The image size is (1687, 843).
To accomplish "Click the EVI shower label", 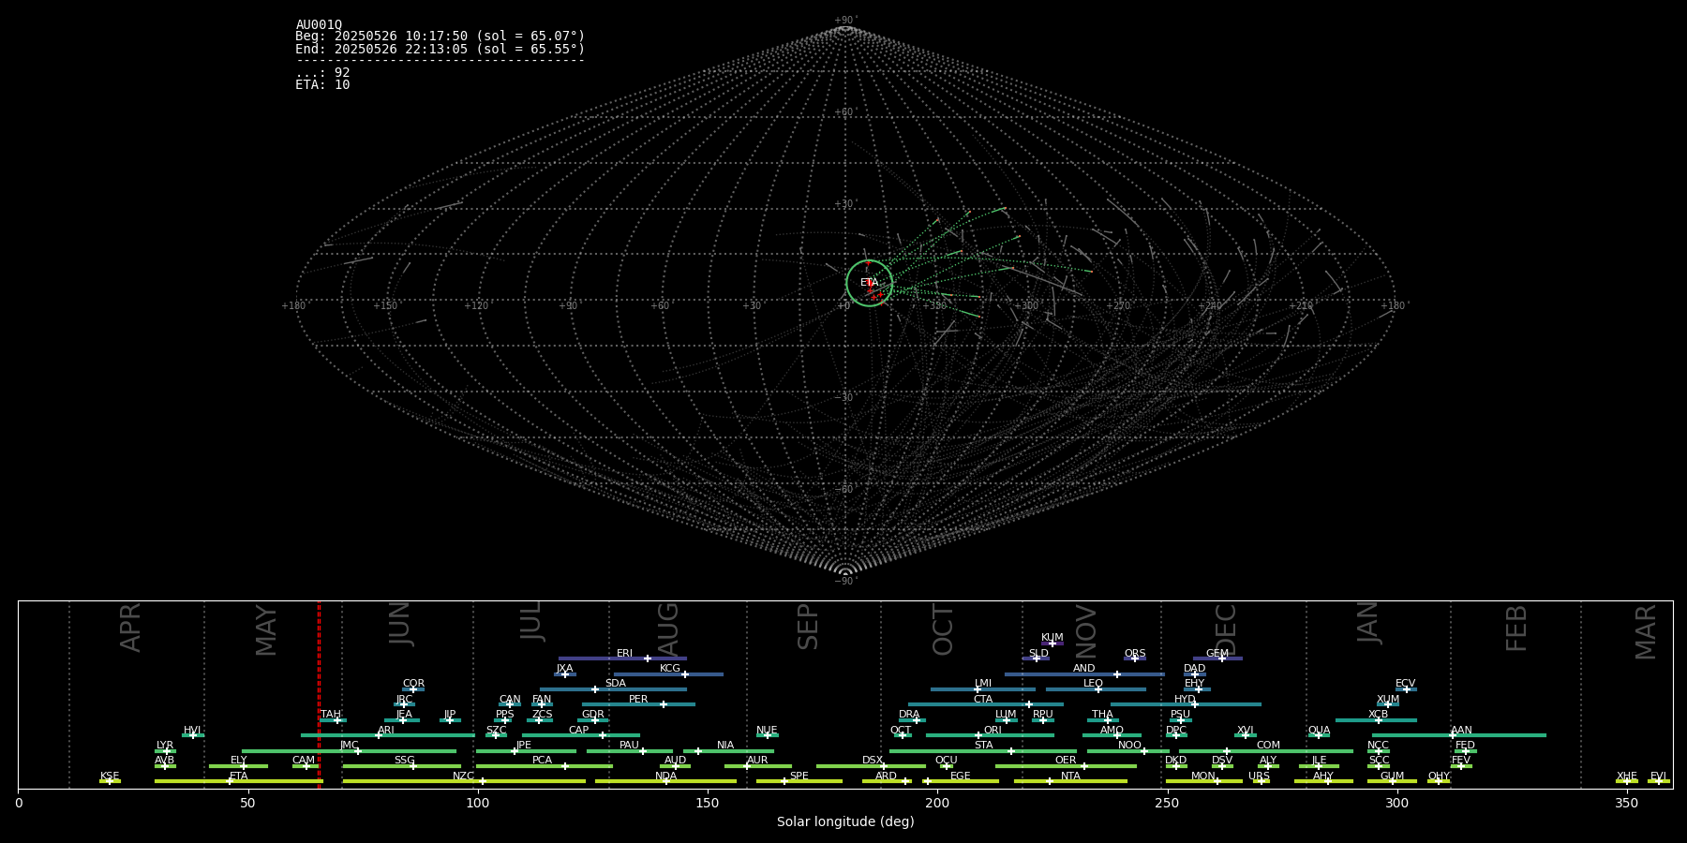I will [1658, 776].
